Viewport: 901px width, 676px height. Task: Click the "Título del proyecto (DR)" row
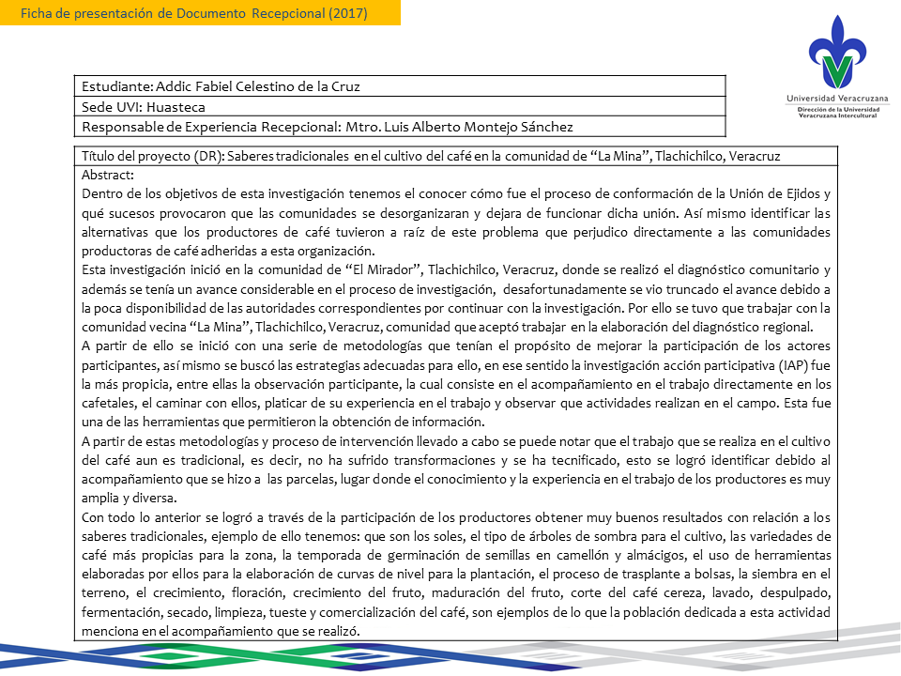pyautogui.click(x=432, y=155)
